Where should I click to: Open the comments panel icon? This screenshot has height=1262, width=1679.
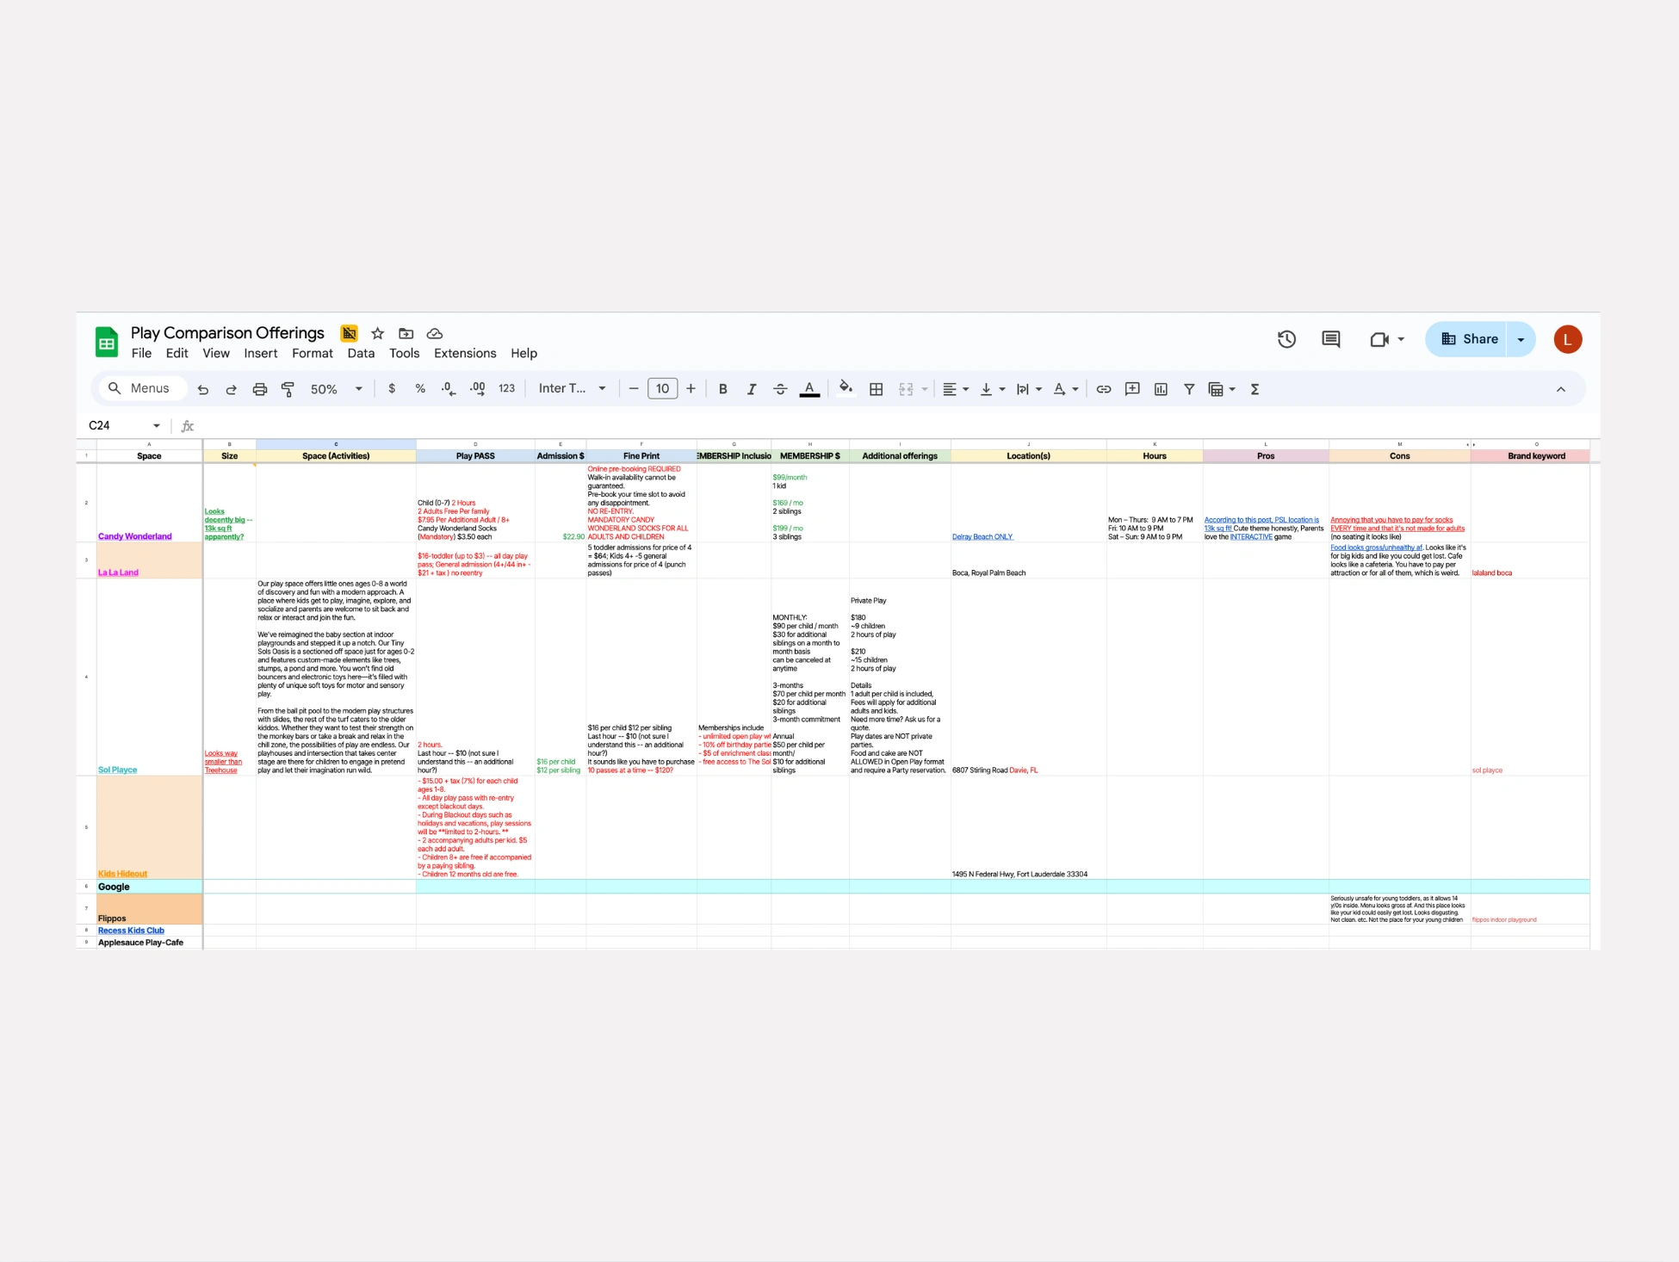coord(1330,339)
